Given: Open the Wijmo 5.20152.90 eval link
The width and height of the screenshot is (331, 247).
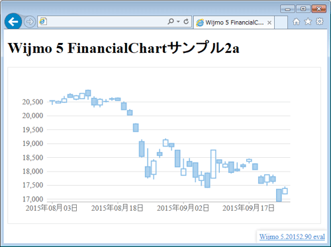Looking at the screenshot, I should (x=292, y=237).
